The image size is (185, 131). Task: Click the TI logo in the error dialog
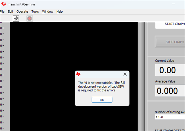coord(78,74)
